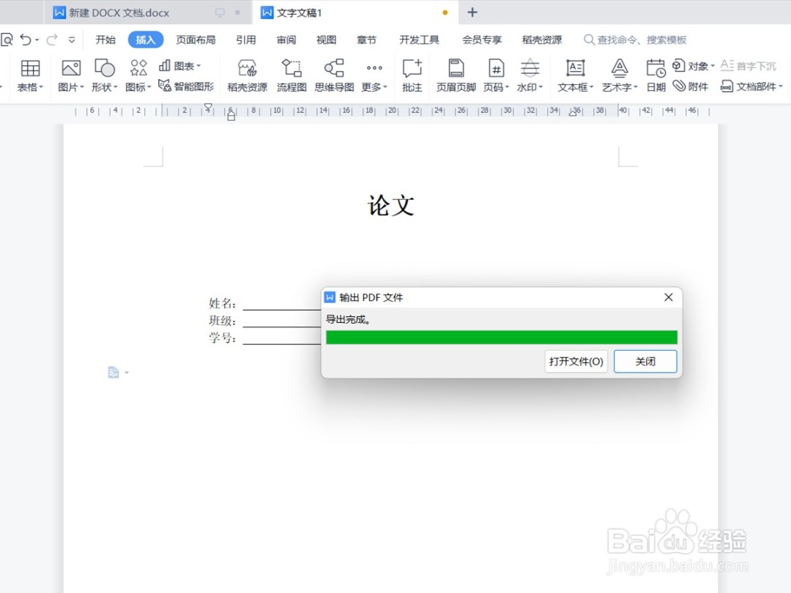Expand the 图表 dropdown arrow
This screenshot has width=791, height=593.
pyautogui.click(x=198, y=66)
